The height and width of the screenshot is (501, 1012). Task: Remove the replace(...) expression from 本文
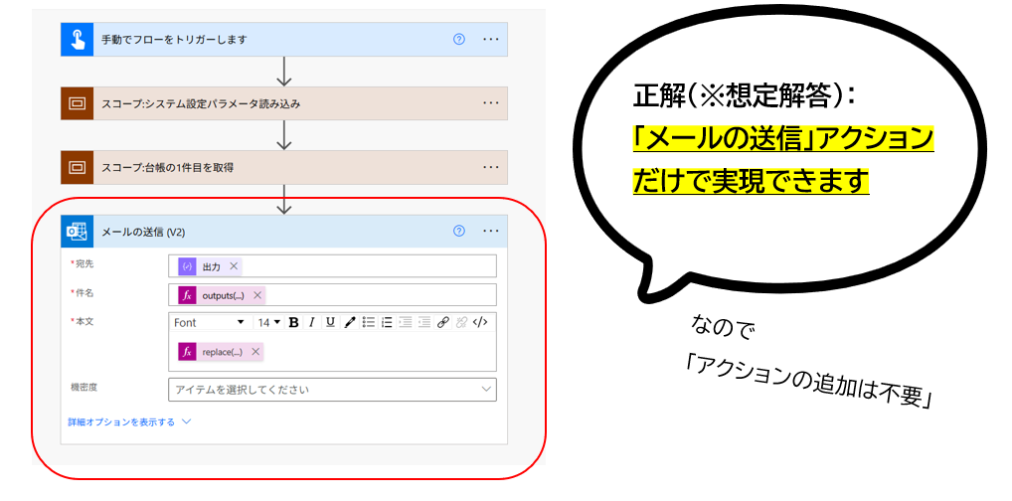[254, 352]
